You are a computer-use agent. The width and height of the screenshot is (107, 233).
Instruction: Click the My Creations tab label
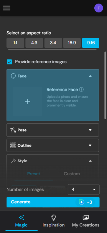(x=86, y=225)
